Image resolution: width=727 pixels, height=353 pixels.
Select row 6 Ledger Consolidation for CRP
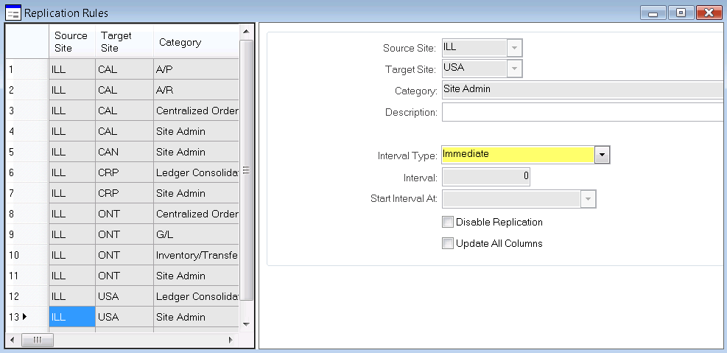pos(197,172)
